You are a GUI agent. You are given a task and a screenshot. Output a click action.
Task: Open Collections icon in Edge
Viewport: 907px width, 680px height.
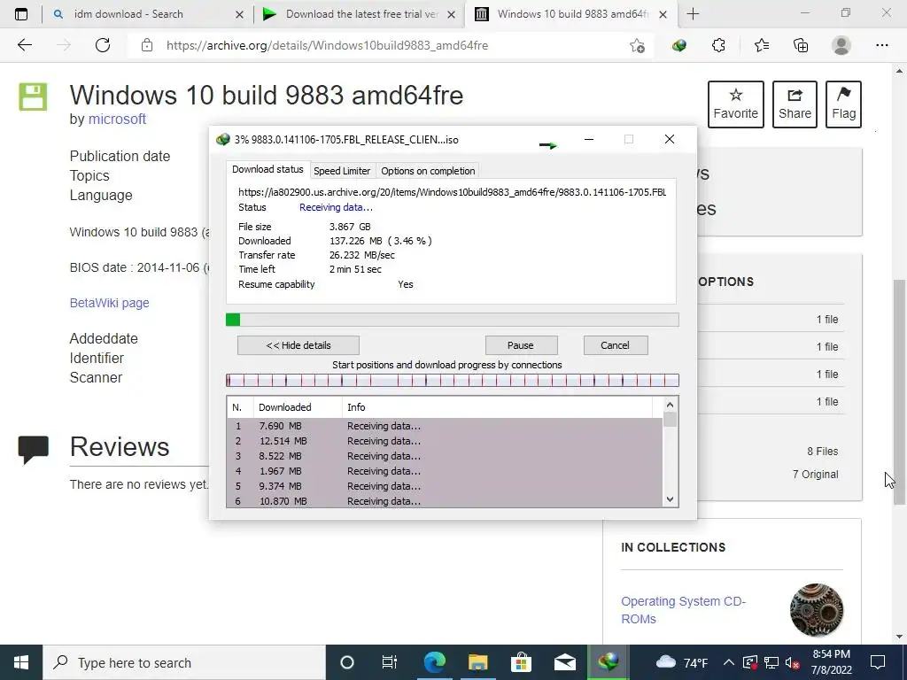[801, 45]
